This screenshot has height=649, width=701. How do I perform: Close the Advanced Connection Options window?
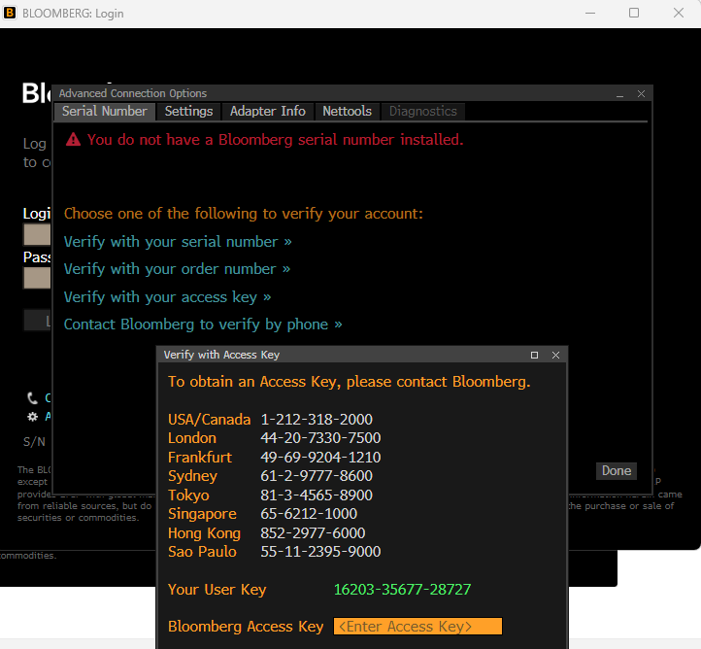click(x=641, y=94)
